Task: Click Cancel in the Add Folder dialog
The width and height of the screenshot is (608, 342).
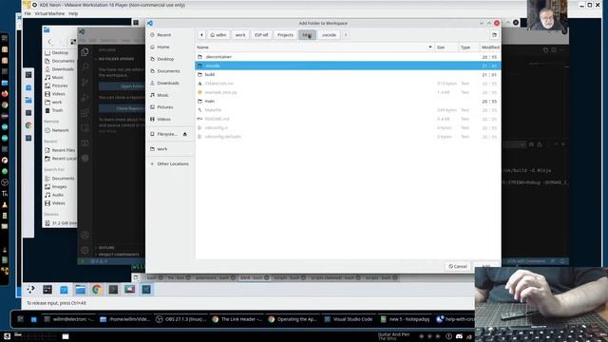Action: coord(458,266)
